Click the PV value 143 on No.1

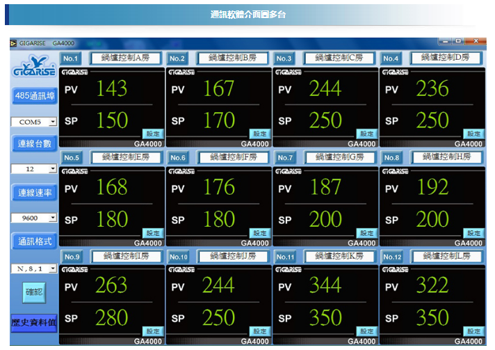point(112,88)
